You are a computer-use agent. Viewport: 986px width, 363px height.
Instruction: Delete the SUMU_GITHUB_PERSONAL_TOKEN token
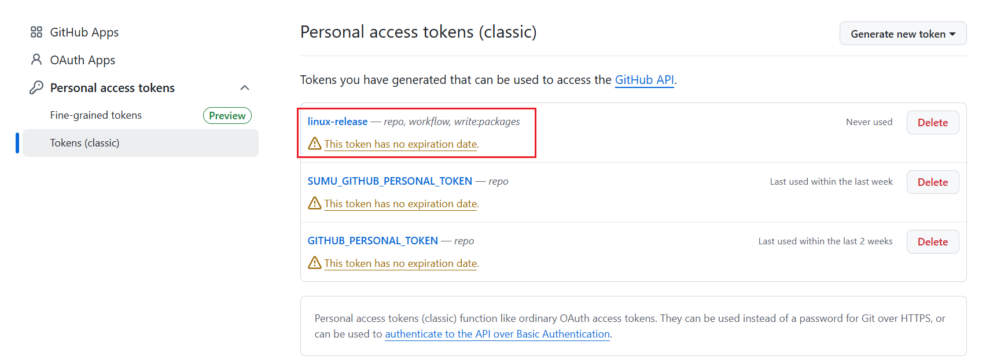pyautogui.click(x=932, y=182)
